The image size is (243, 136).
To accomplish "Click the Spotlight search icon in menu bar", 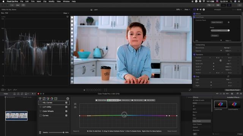I will click(x=231, y=2).
